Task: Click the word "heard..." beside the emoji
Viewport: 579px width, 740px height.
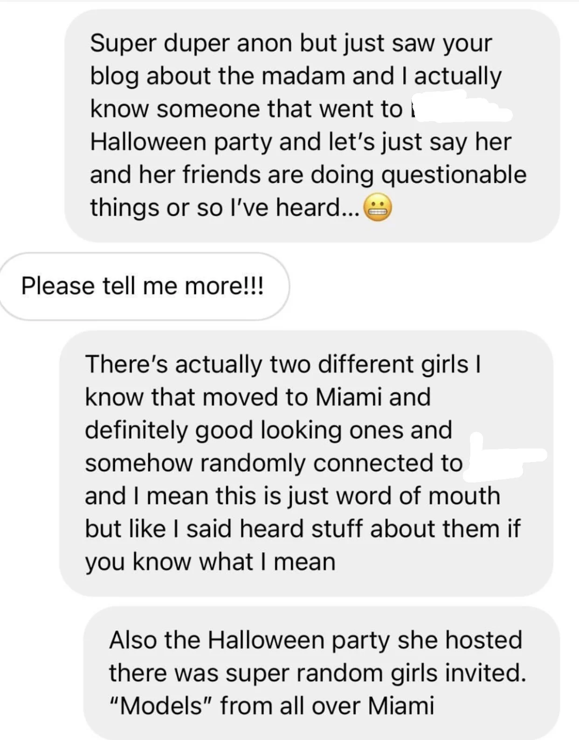Action: (317, 207)
